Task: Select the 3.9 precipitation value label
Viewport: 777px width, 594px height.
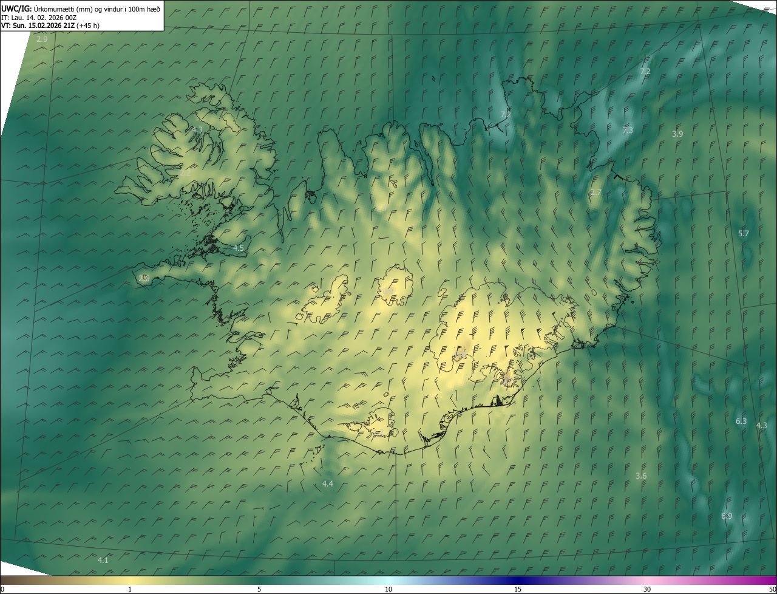Action: (677, 134)
